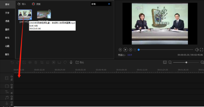
Task: Click the undo arrow icon
Action: [x=12, y=62]
